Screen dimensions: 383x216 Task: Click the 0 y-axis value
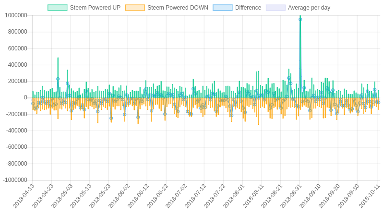click(25, 97)
